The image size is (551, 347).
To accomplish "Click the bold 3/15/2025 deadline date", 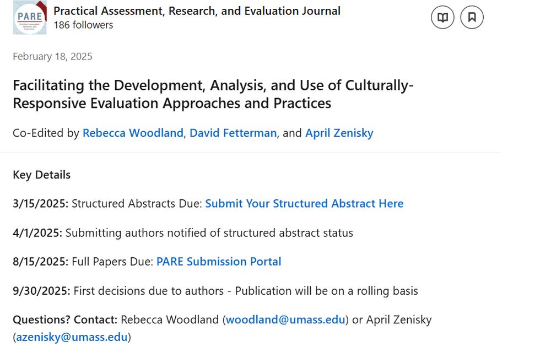I will pyautogui.click(x=40, y=203).
